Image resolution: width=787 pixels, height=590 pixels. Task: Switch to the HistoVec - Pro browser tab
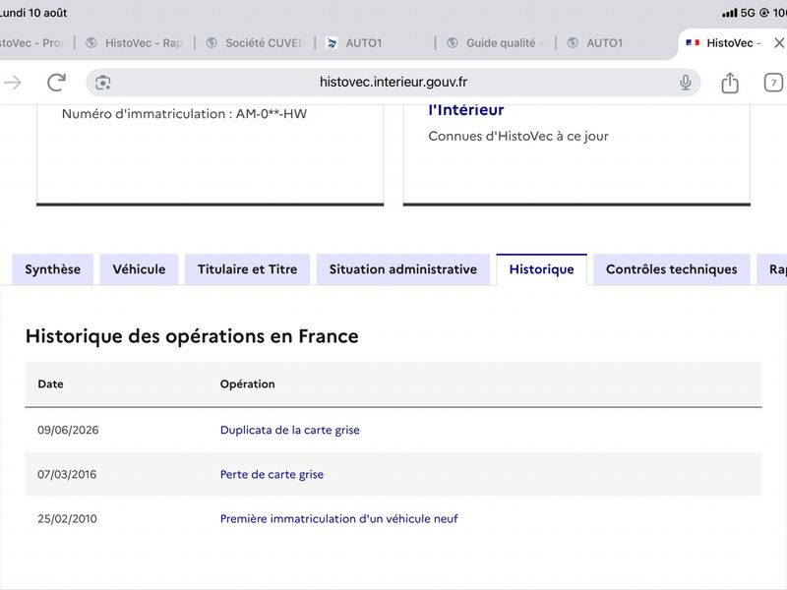(x=35, y=43)
